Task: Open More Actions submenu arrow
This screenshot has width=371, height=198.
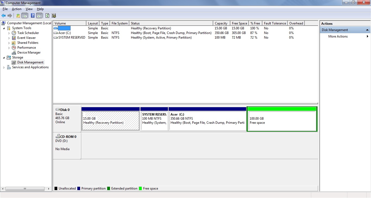Action: click(368, 36)
